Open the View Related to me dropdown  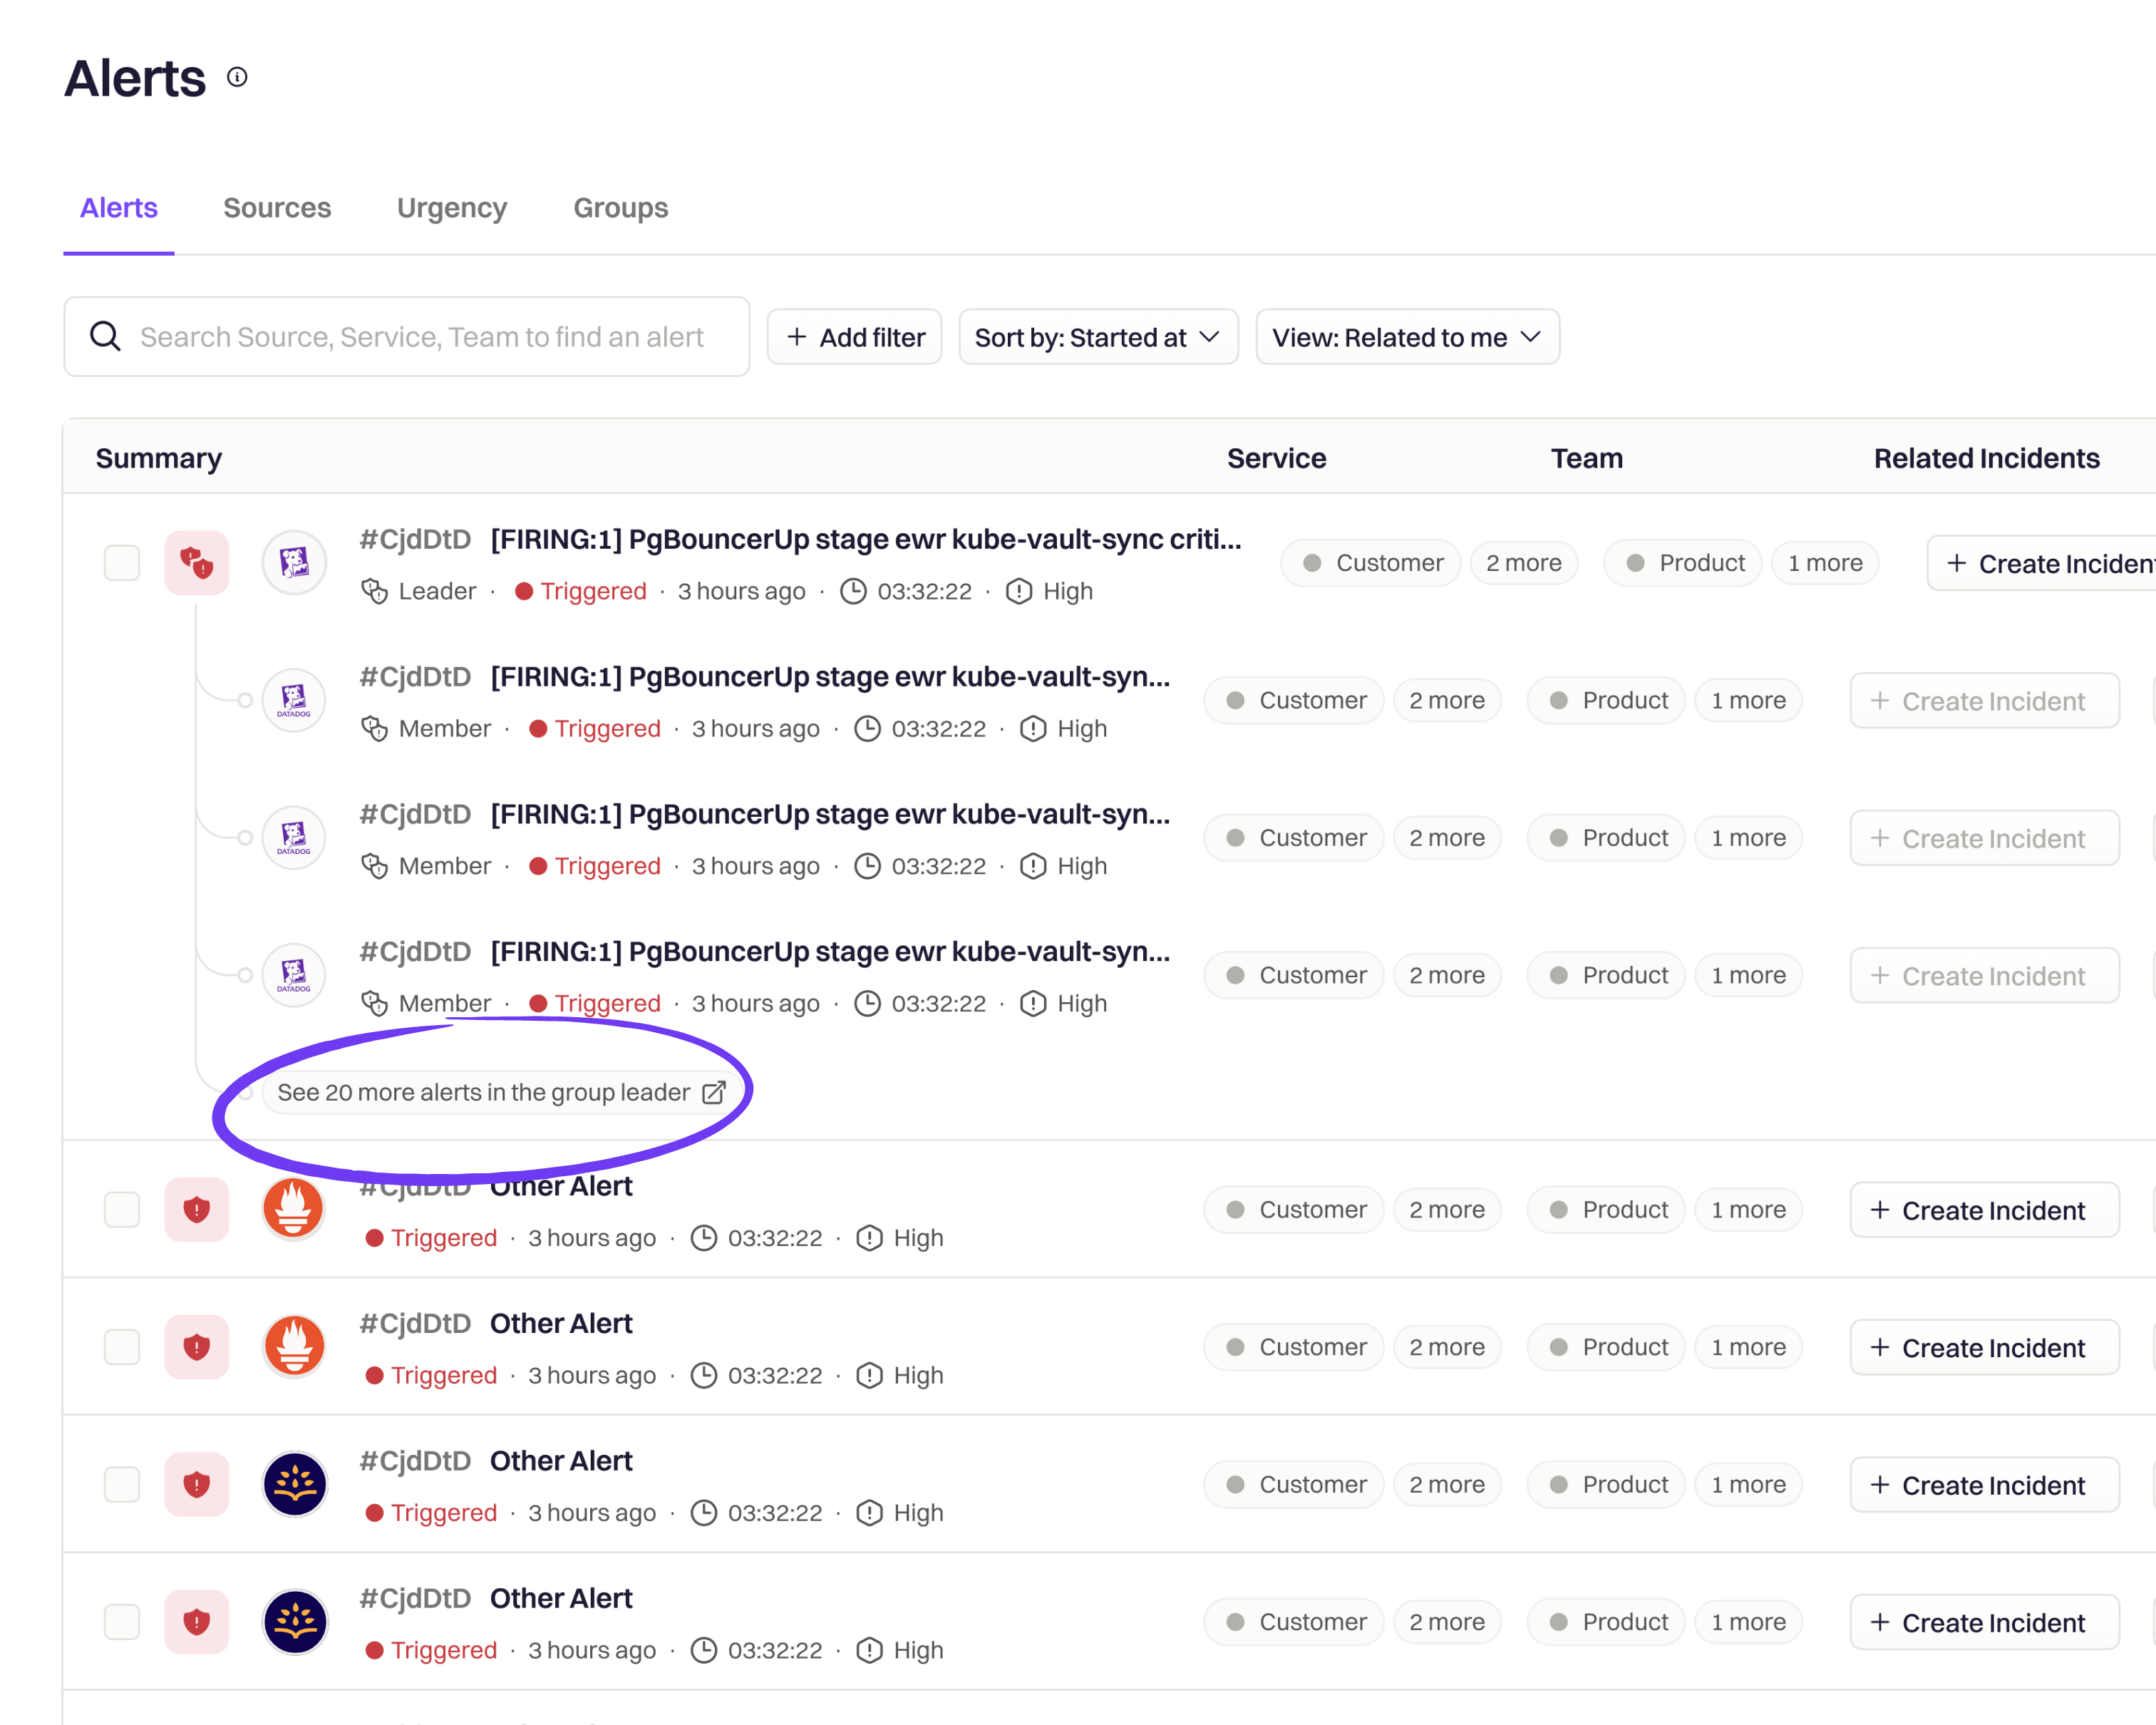coord(1406,337)
